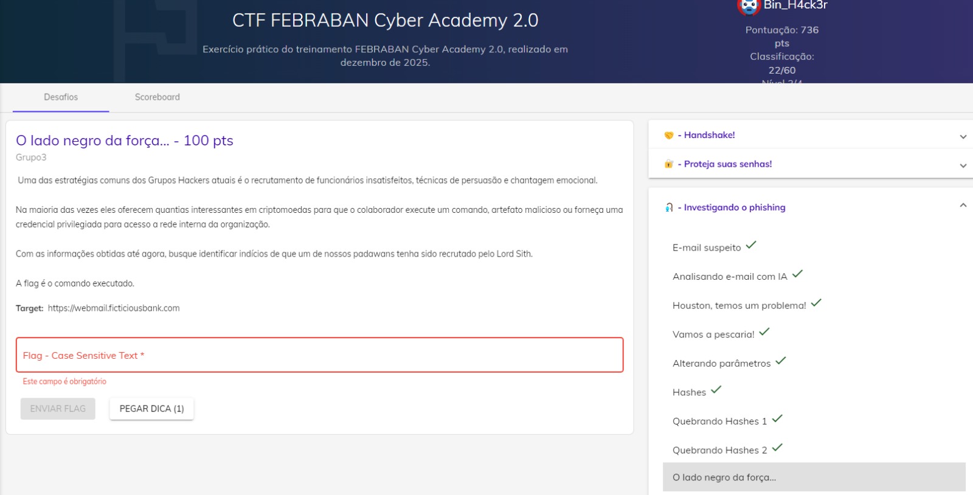Select the Hashes challenge entry
This screenshot has width=973, height=495.
[689, 393]
